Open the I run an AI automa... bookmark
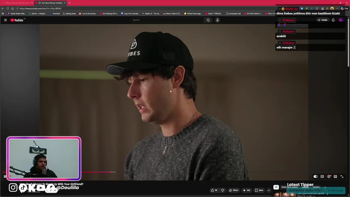This screenshot has height=197, width=350. (x=88, y=13)
